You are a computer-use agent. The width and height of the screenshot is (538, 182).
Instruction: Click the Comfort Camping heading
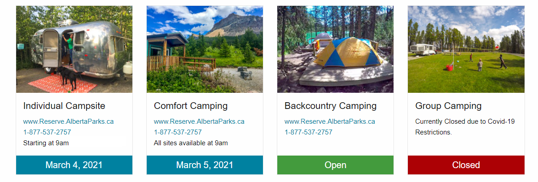tap(191, 106)
